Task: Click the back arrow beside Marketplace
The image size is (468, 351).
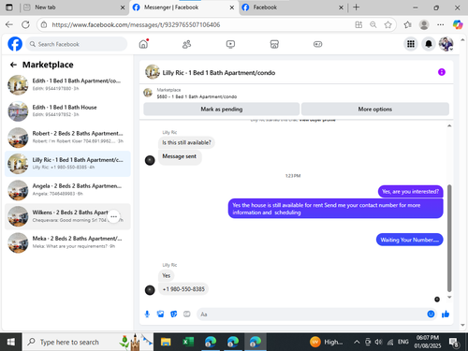Action: pyautogui.click(x=13, y=65)
